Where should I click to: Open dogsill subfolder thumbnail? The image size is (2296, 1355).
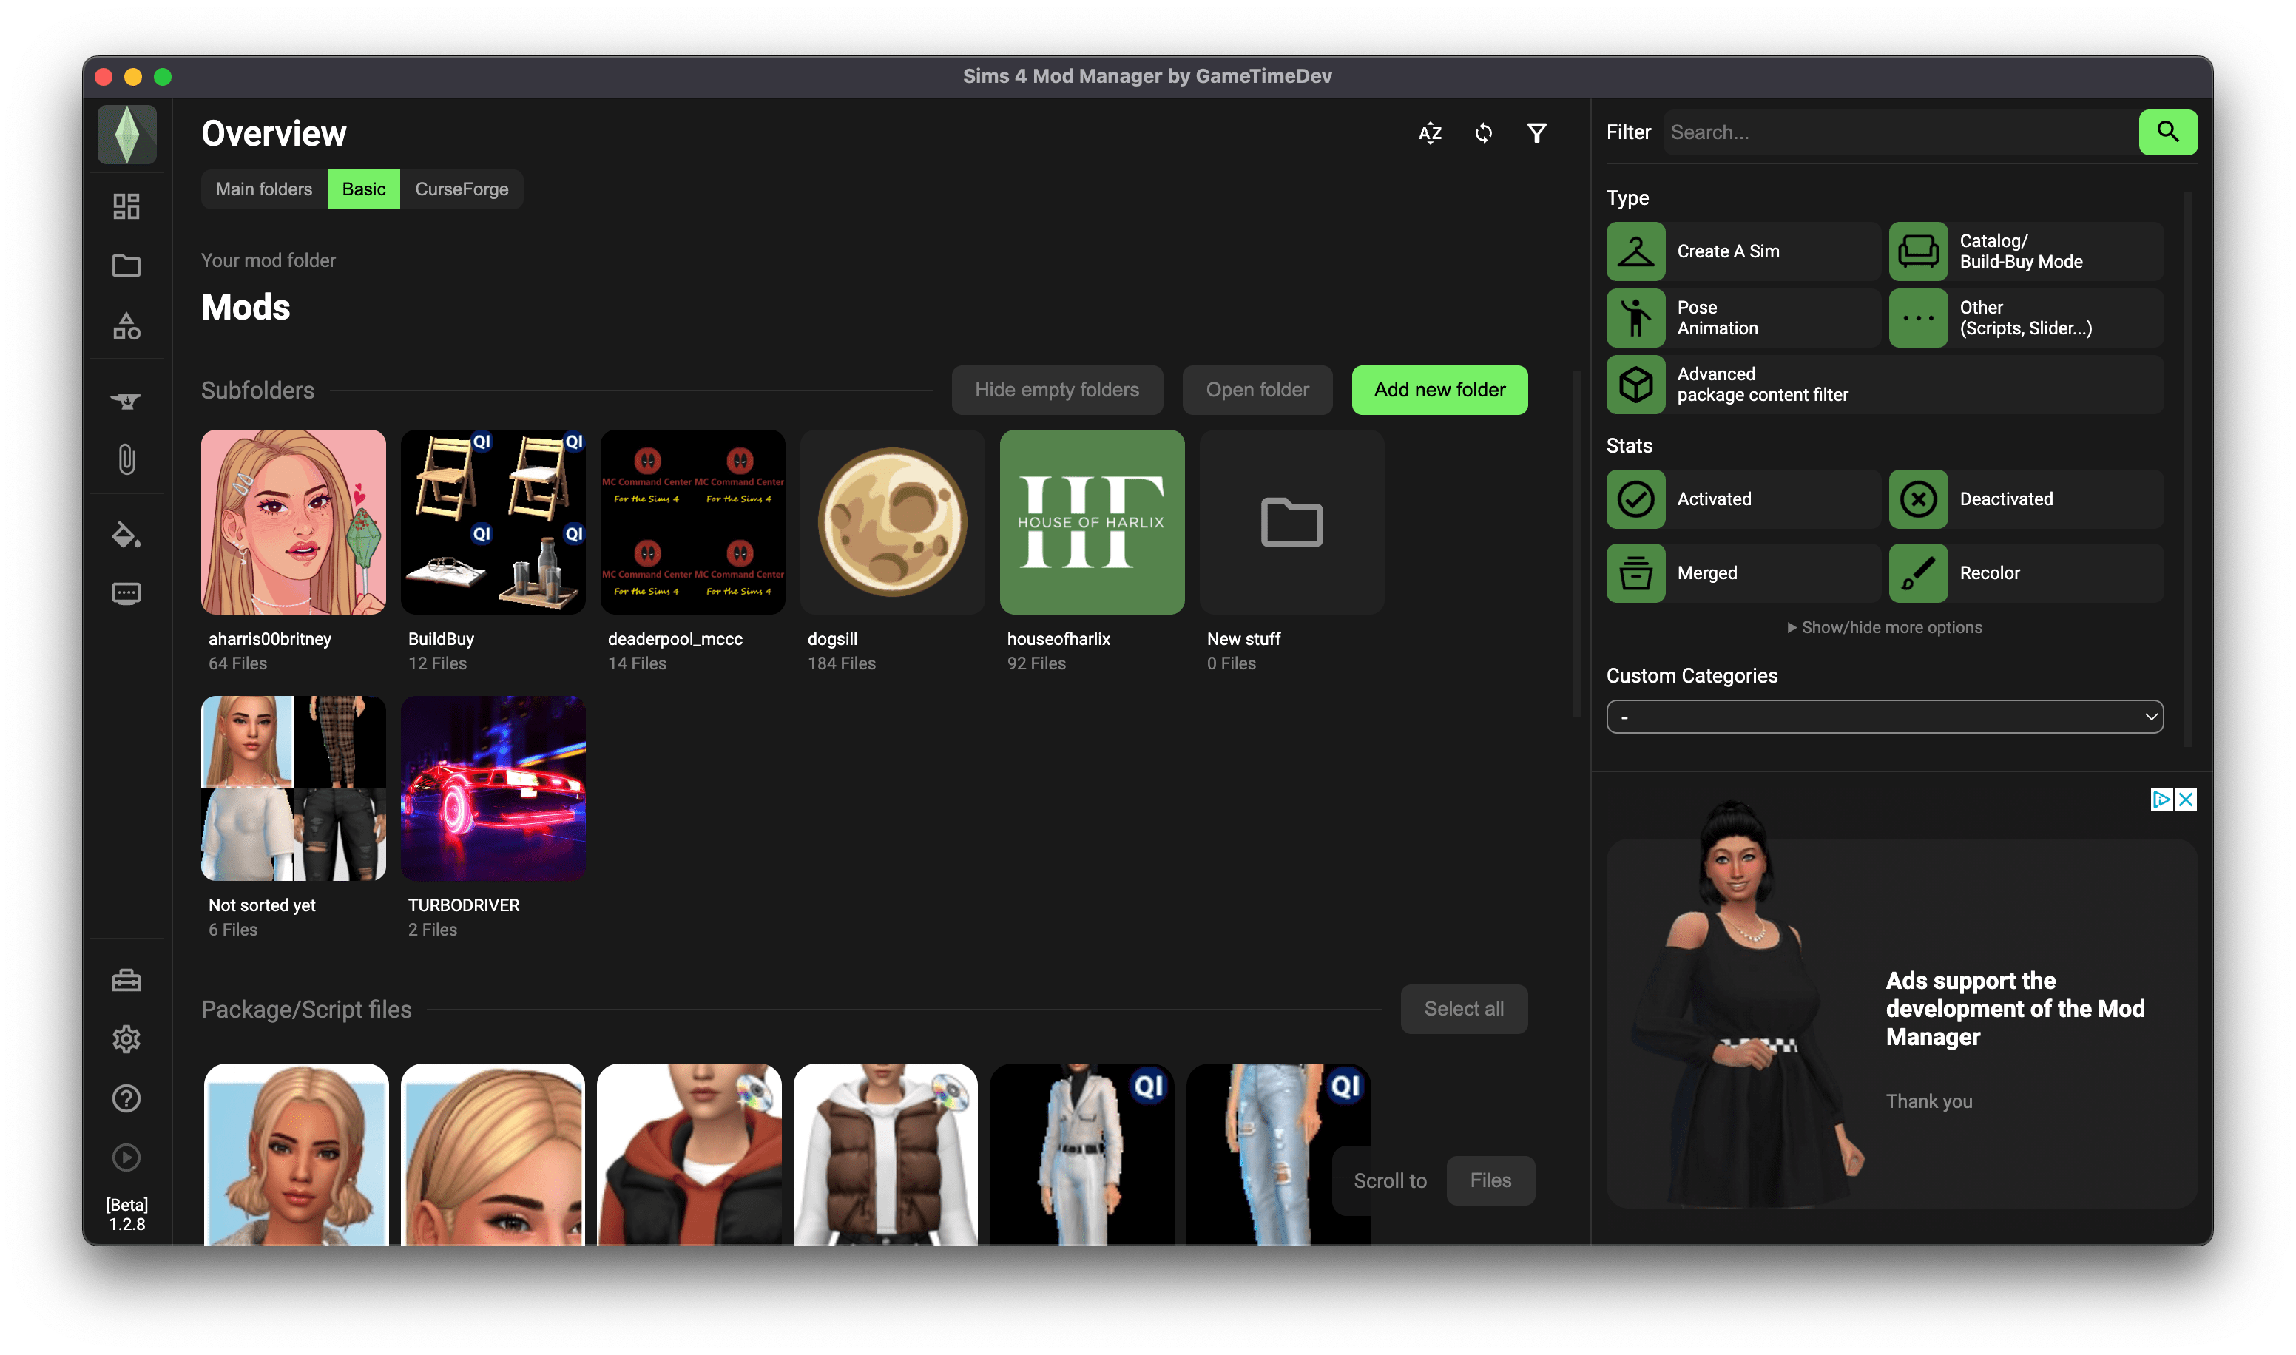(893, 522)
